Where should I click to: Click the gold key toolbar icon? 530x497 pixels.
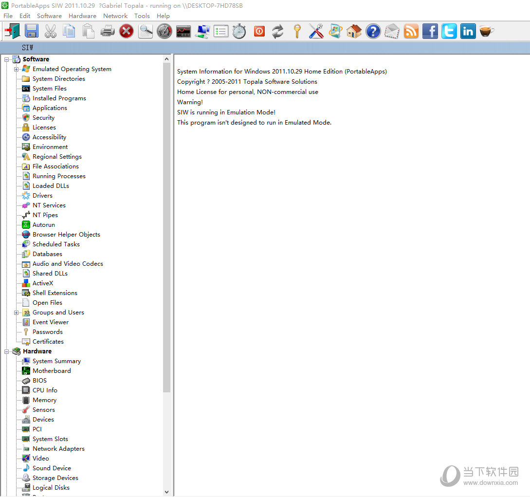pyautogui.click(x=297, y=32)
